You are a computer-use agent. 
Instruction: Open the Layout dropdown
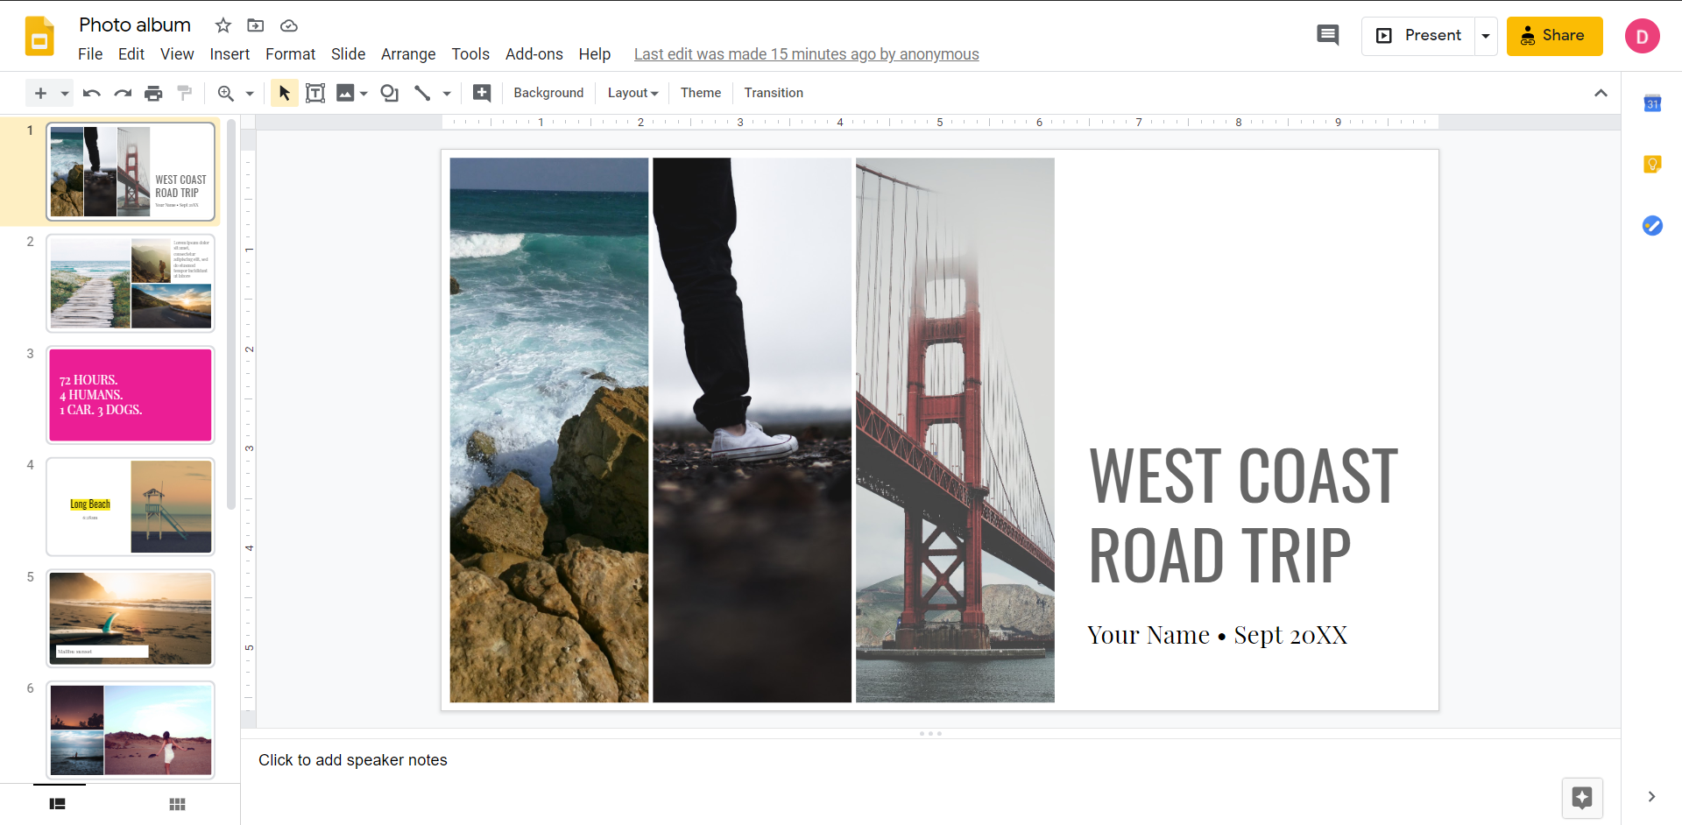click(x=632, y=93)
